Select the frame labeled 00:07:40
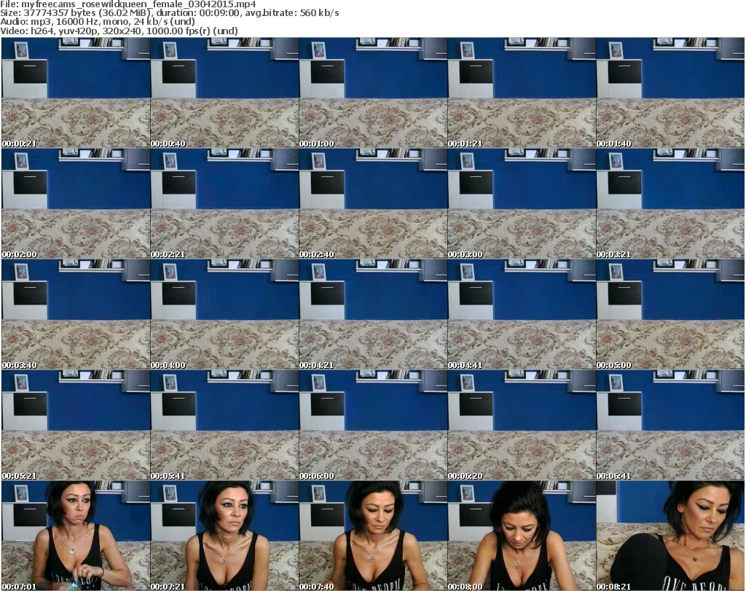746x591 pixels. click(373, 536)
